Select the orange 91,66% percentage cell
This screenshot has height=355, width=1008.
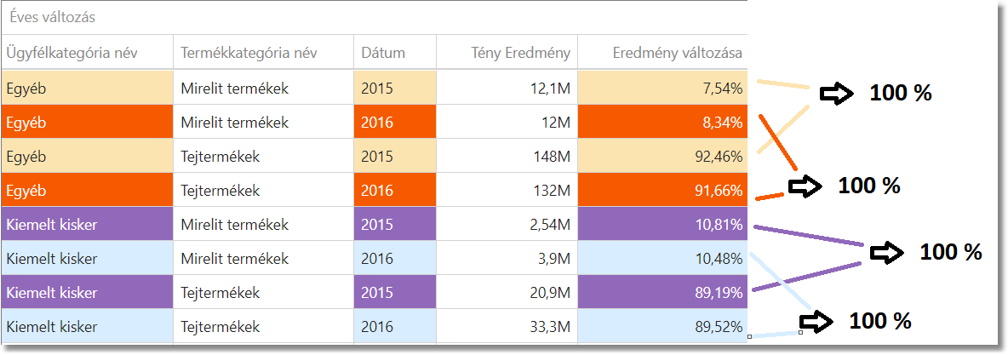coord(719,191)
